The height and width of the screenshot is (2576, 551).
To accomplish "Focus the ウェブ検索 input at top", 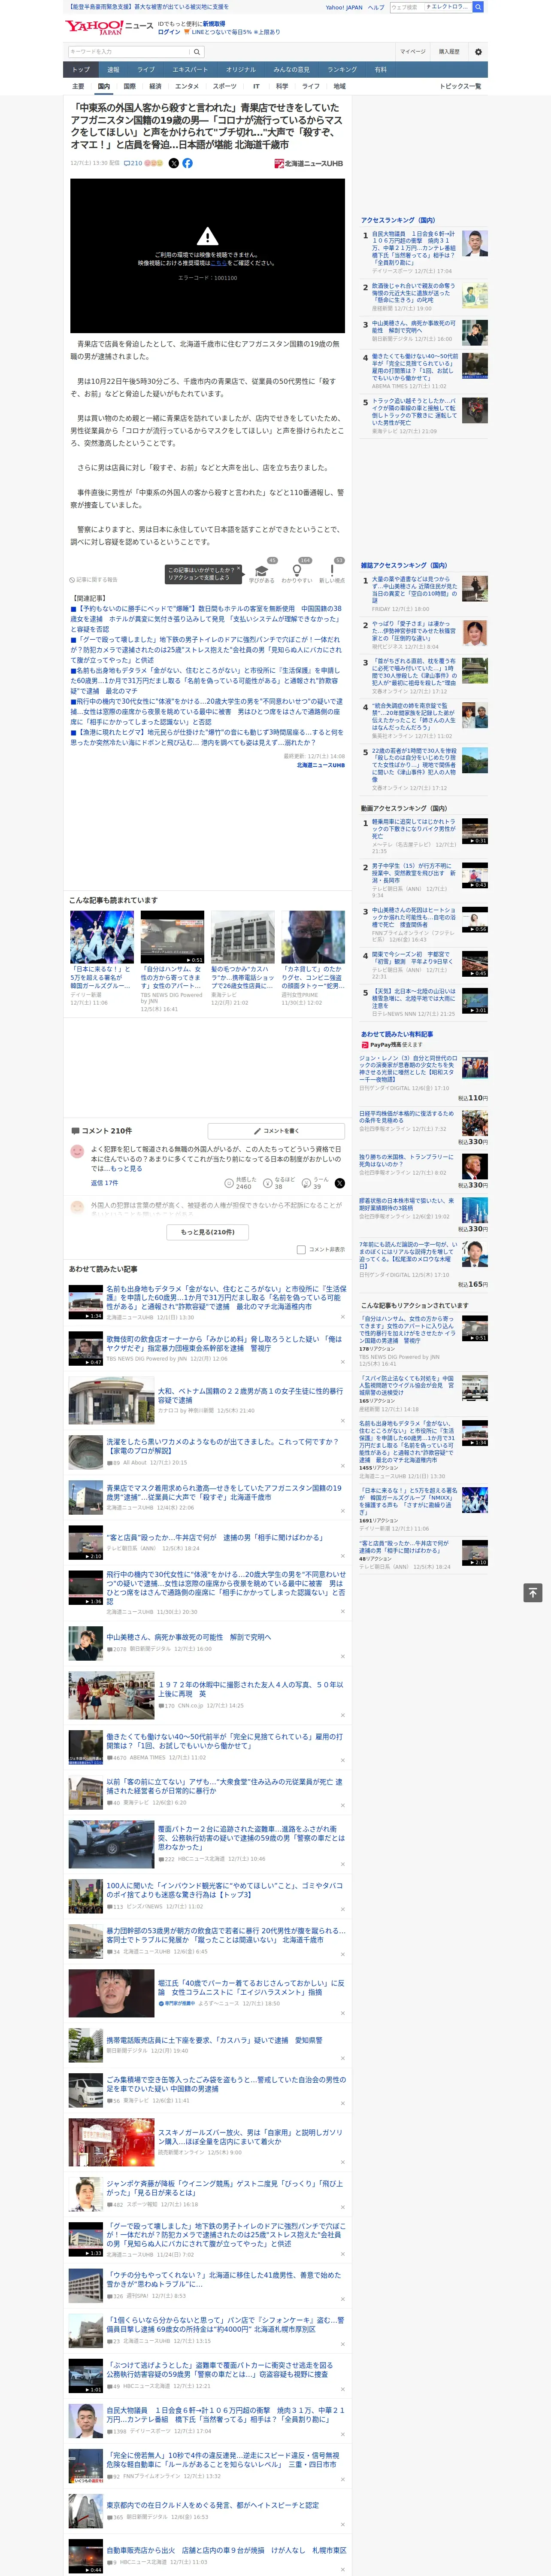I will [406, 7].
